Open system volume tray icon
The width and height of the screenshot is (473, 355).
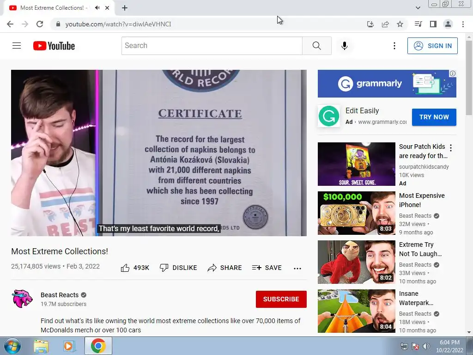[x=426, y=346]
